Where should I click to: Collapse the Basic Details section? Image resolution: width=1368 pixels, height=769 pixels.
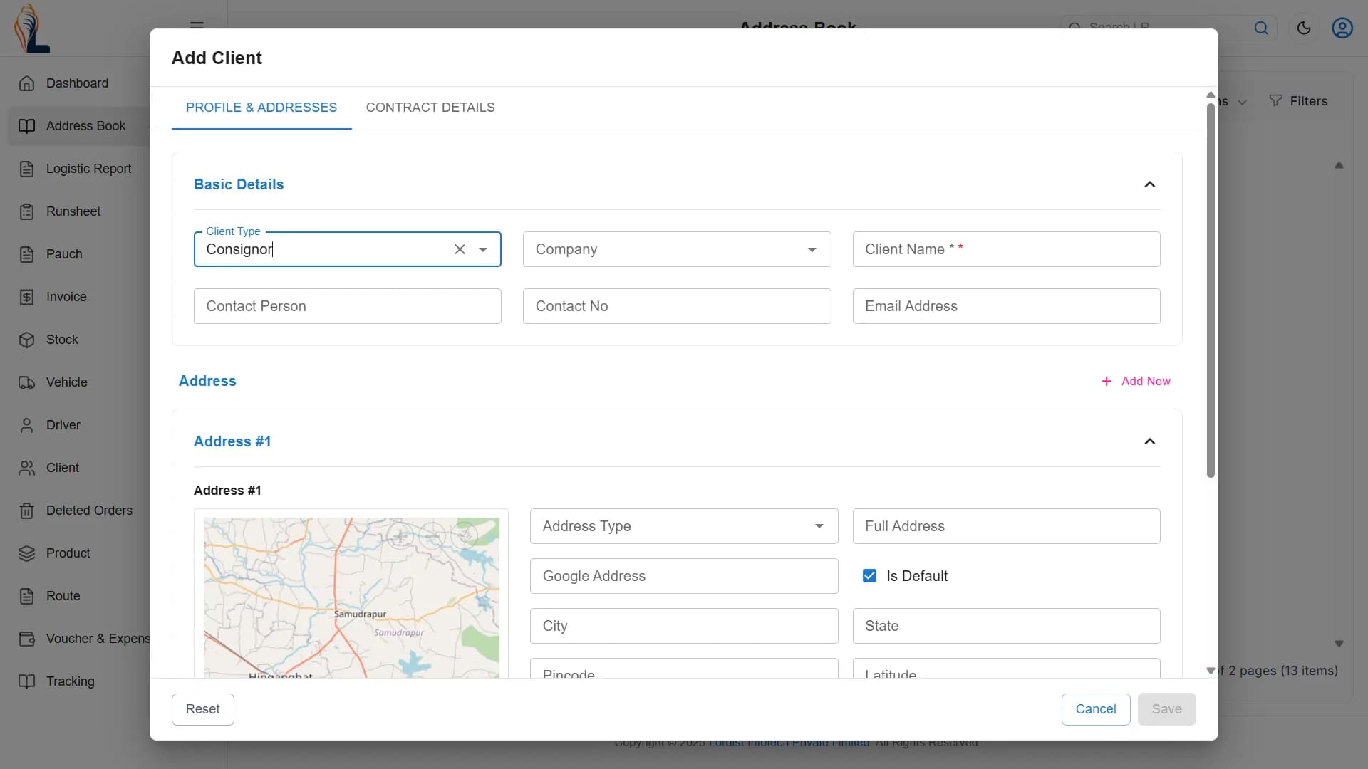tap(1149, 184)
